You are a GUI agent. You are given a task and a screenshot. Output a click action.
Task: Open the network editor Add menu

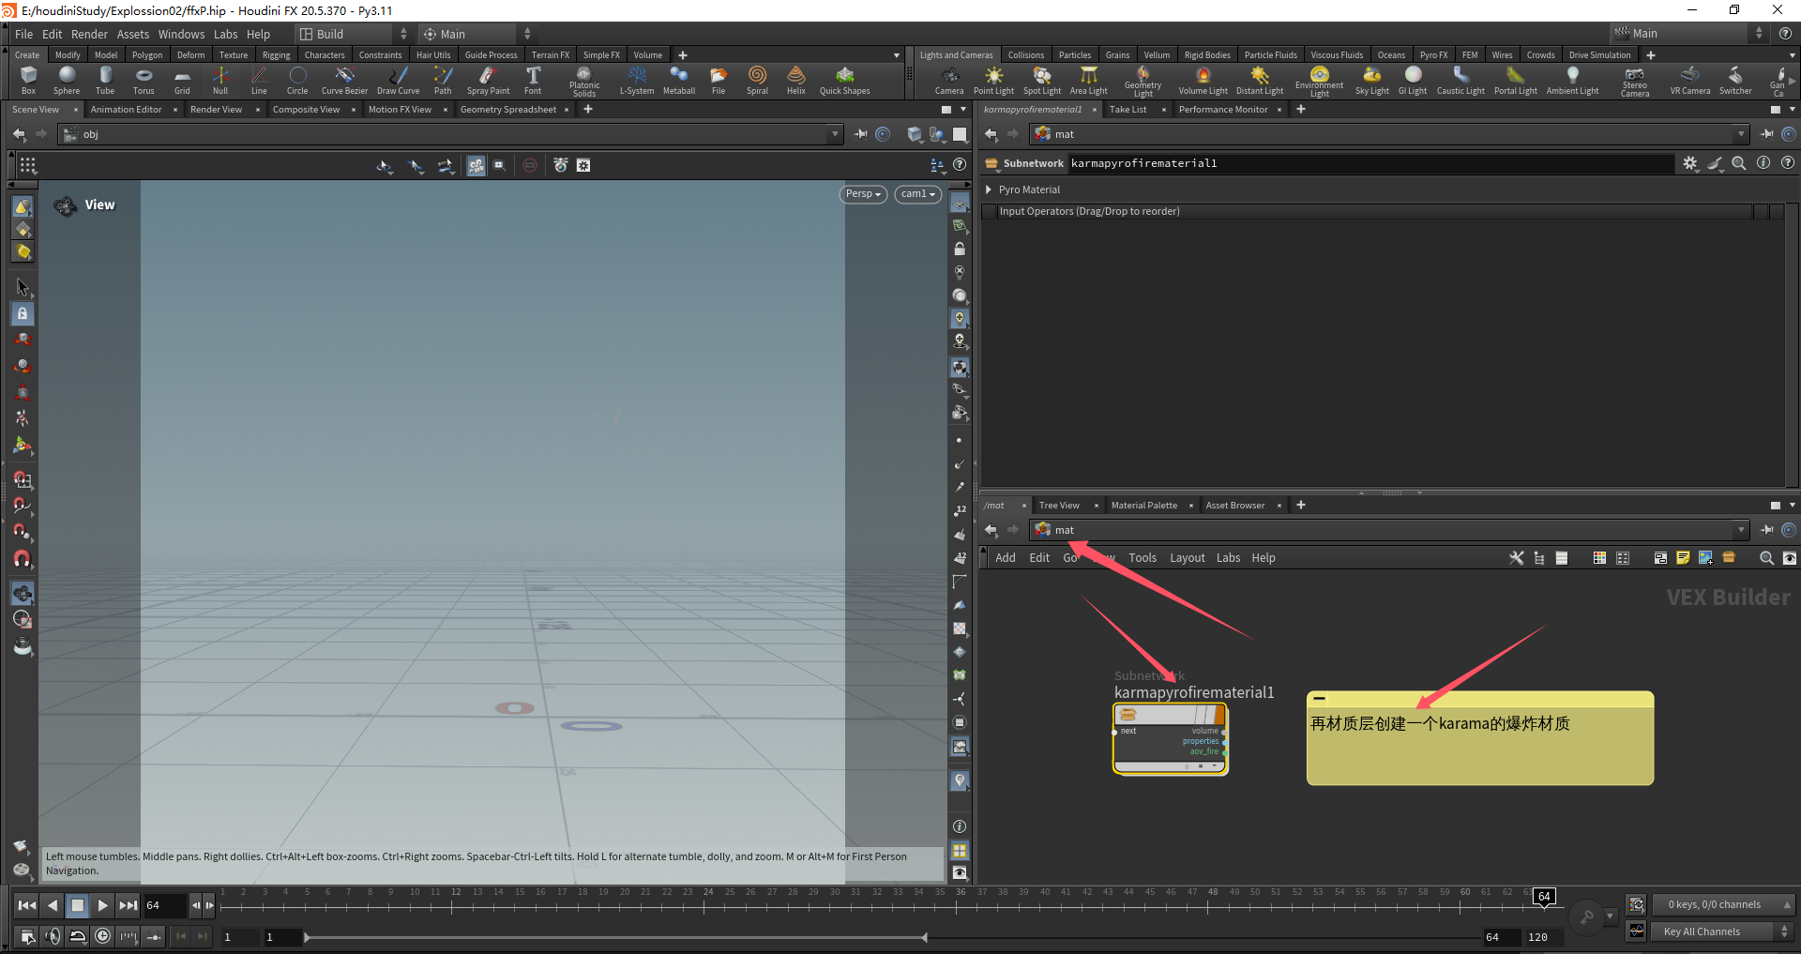[x=1006, y=558]
